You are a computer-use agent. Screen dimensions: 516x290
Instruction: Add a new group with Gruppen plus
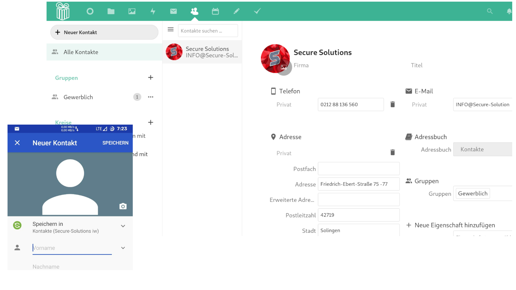[x=150, y=78]
